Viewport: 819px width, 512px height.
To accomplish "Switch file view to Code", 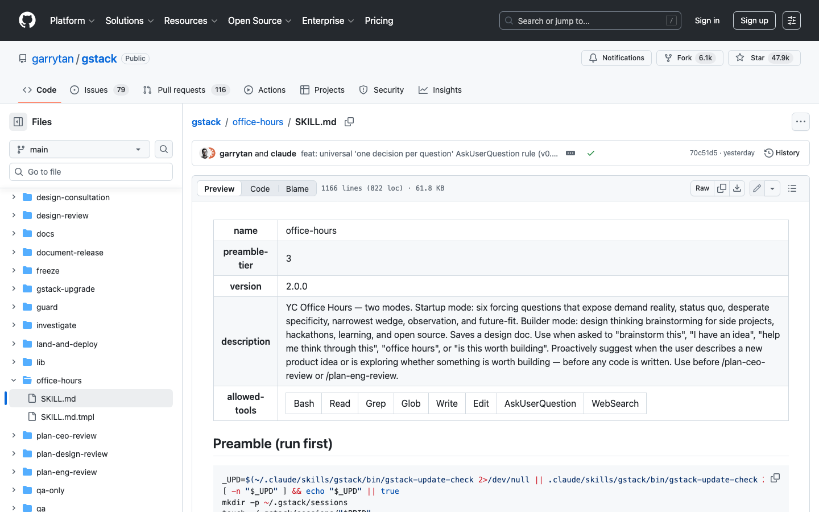I will coord(260,188).
